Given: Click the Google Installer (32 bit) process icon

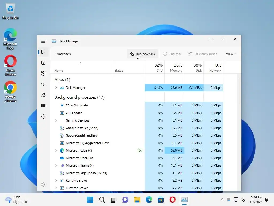Looking at the screenshot, I should tap(62, 128).
